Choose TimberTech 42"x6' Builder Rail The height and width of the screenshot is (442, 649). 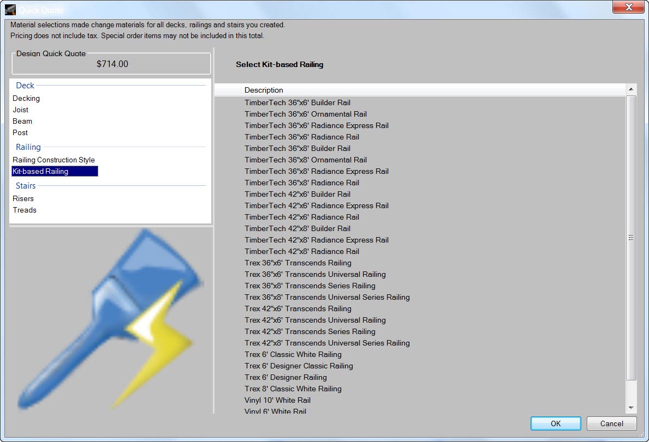click(297, 194)
